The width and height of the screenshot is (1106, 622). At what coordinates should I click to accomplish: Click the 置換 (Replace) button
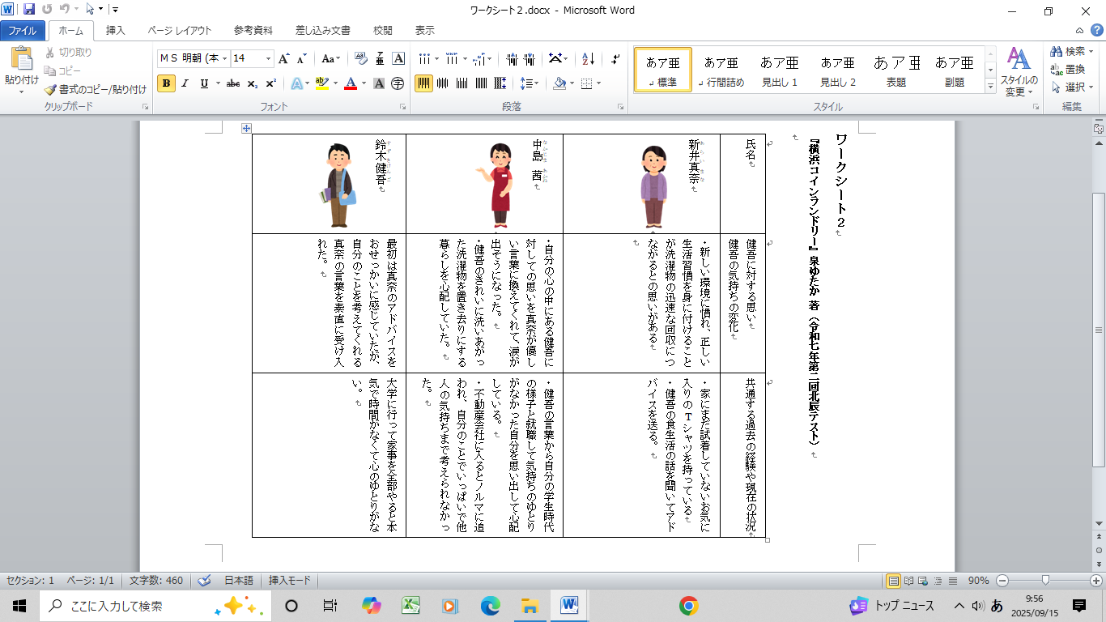[x=1068, y=69]
